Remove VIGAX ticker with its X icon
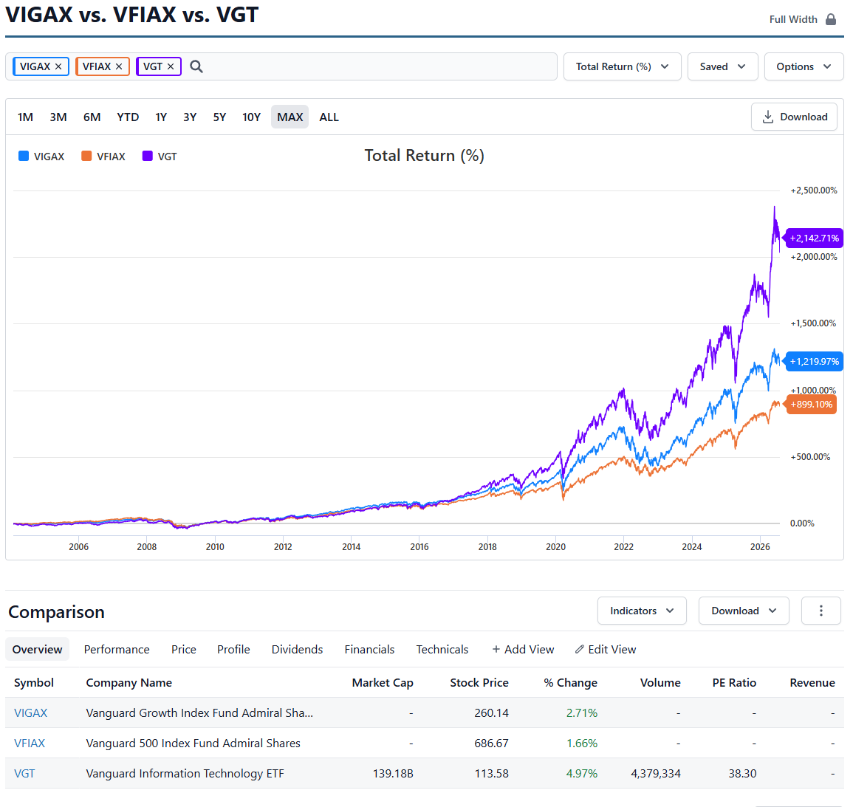853x807 pixels. pyautogui.click(x=58, y=66)
